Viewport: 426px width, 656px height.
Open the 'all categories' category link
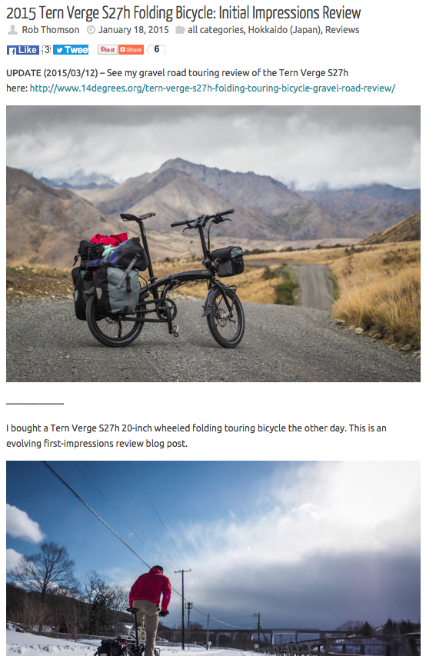(215, 30)
